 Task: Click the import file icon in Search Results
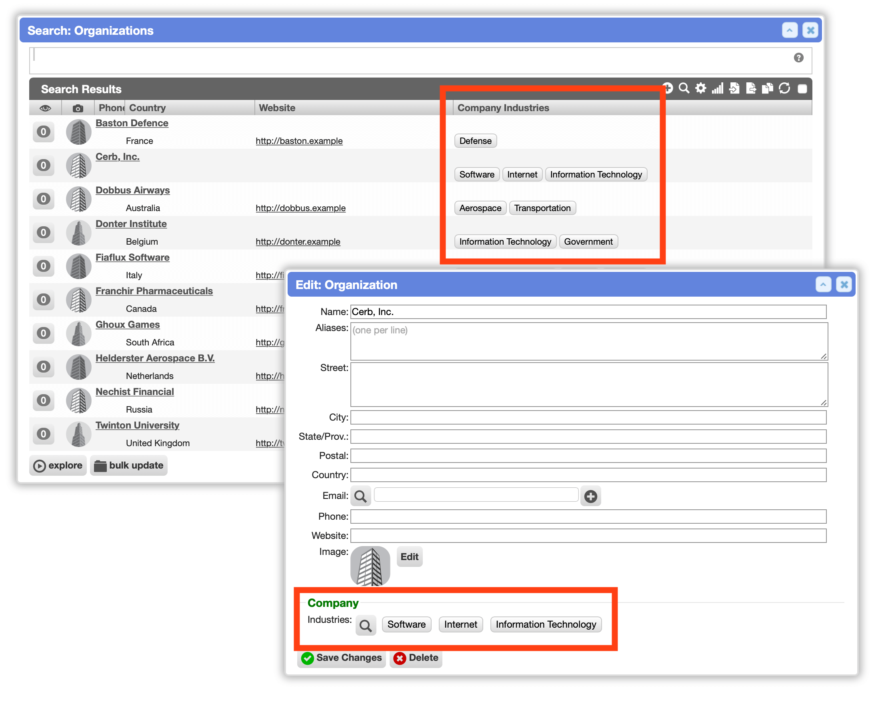tap(735, 88)
